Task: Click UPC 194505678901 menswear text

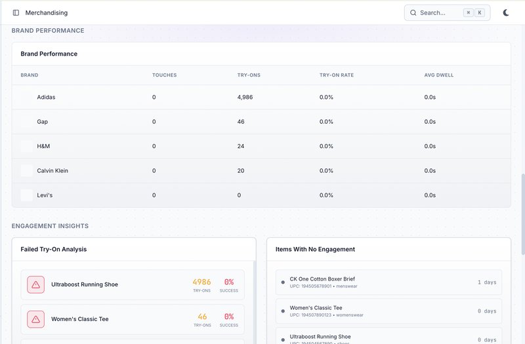Action: click(324, 286)
